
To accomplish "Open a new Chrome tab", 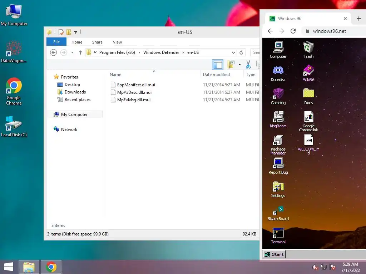I will 359,19.
